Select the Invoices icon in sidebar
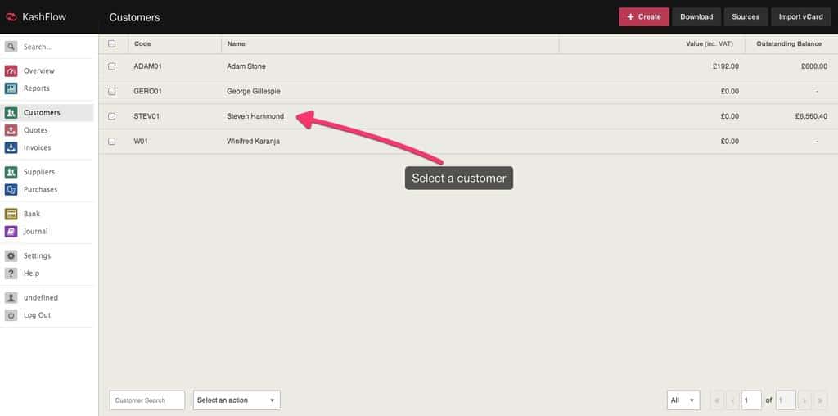838x416 pixels. click(11, 148)
